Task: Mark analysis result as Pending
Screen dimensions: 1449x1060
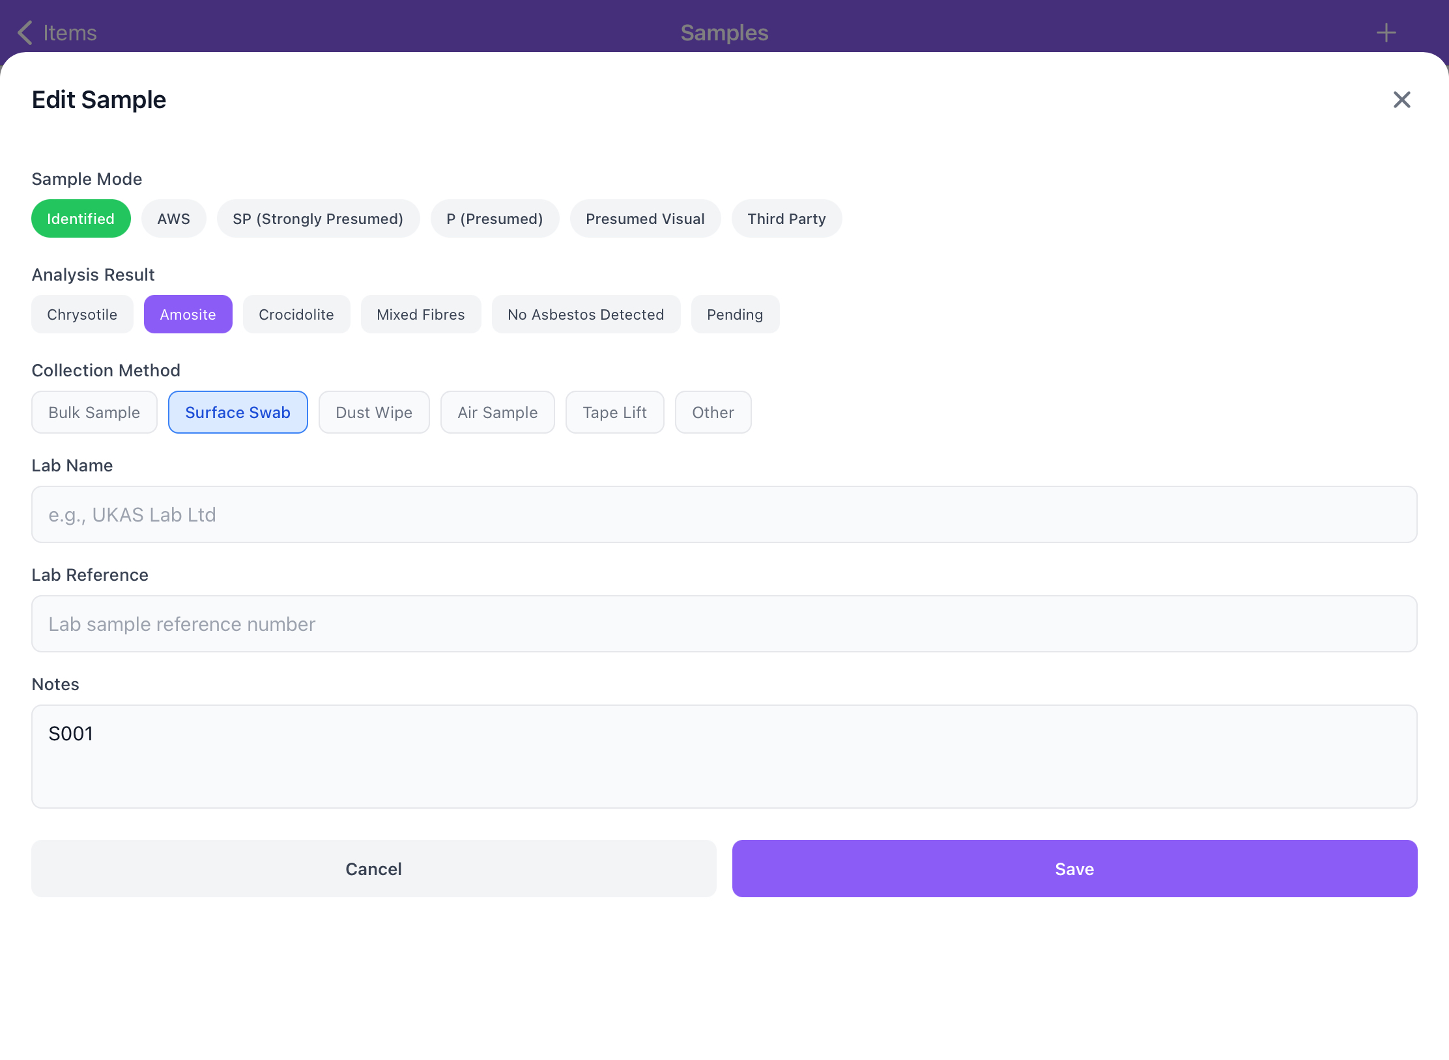Action: tap(735, 314)
